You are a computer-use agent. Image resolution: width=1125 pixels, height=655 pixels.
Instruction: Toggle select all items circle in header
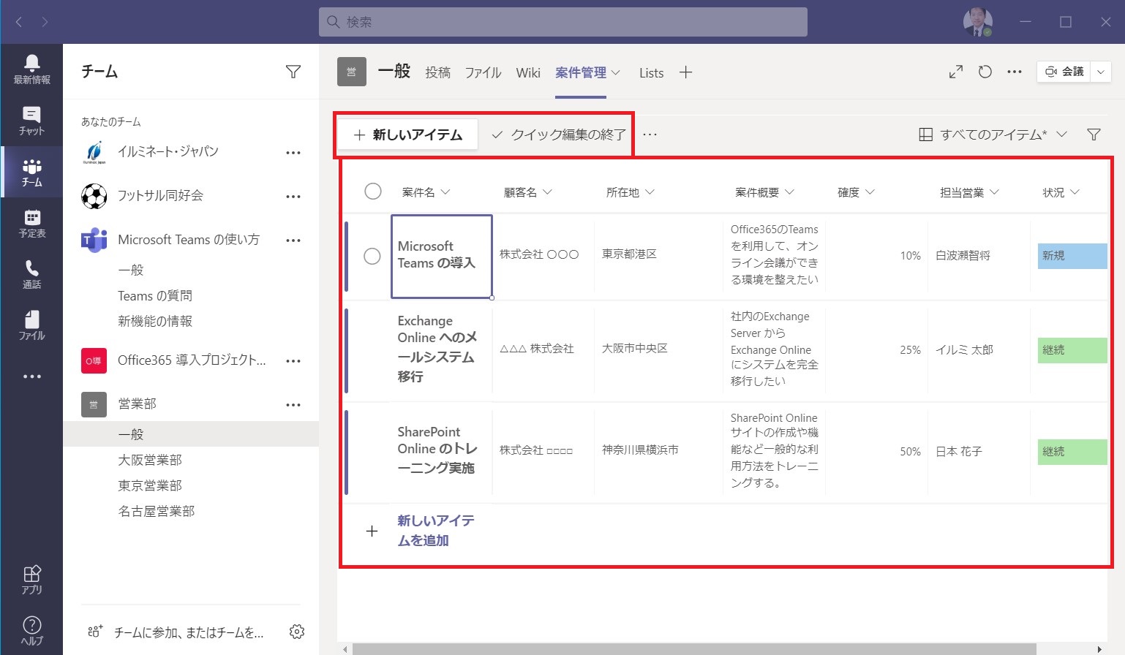373,192
